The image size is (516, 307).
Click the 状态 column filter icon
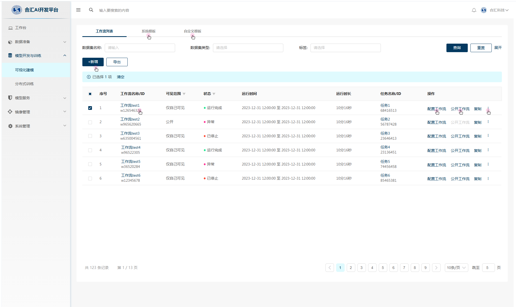pos(214,94)
